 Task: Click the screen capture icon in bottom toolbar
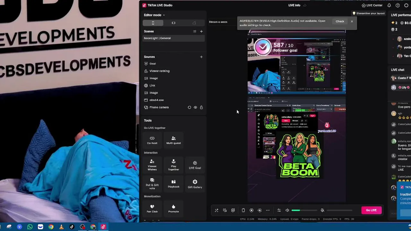pyautogui.click(x=260, y=210)
